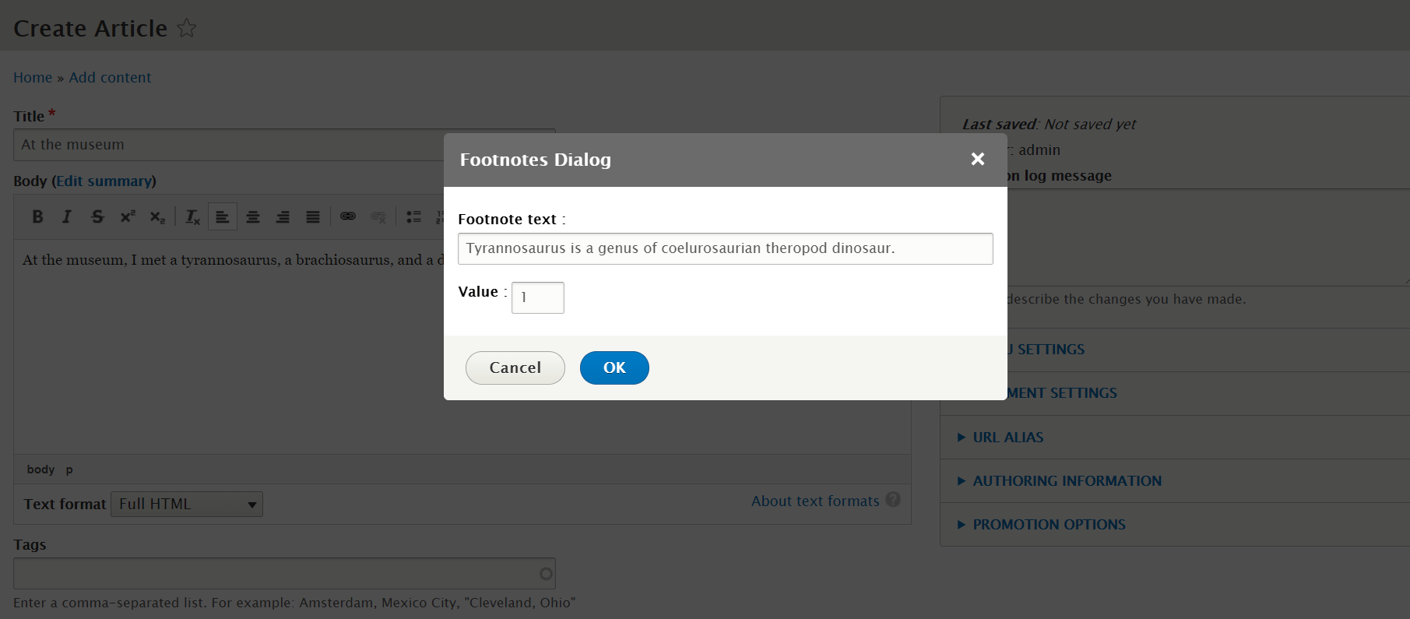
Task: Center-align the body text
Action: click(253, 216)
